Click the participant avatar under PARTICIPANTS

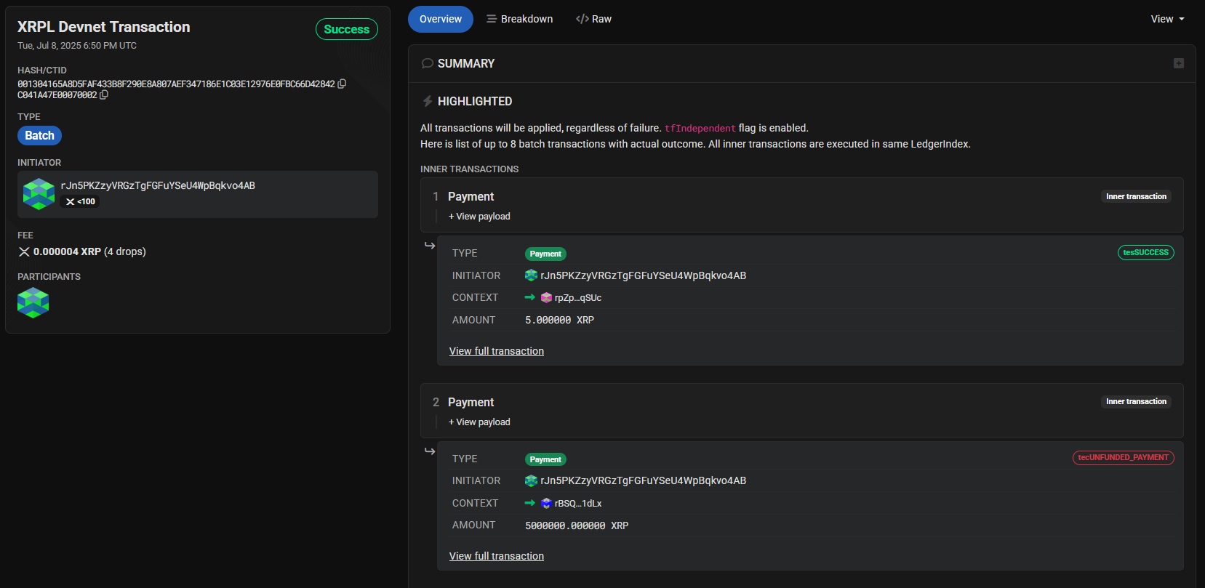[x=33, y=303]
